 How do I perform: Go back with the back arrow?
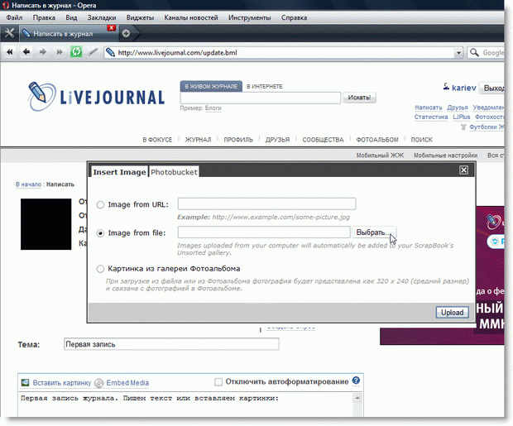[x=26, y=51]
